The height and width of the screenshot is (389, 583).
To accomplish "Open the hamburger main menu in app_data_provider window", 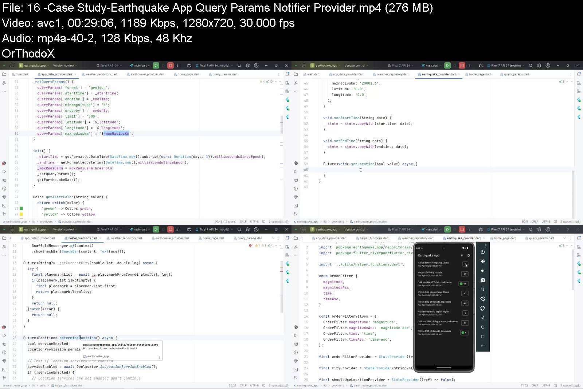I will click(x=12, y=66).
